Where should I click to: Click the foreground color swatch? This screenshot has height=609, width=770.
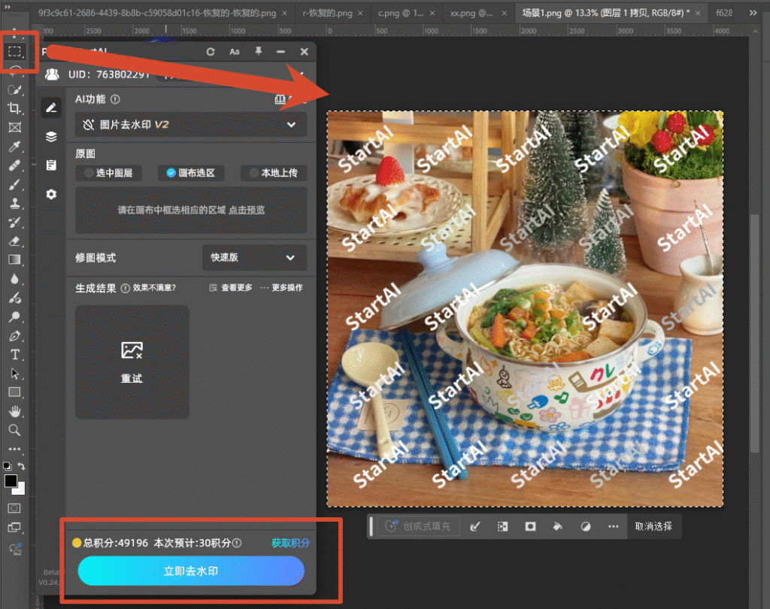(11, 481)
